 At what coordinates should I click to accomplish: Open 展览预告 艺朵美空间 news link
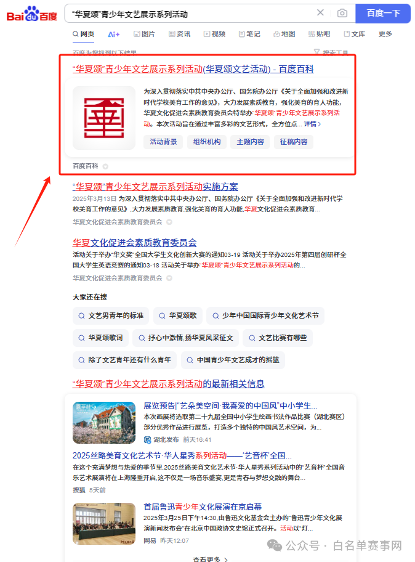coord(230,405)
